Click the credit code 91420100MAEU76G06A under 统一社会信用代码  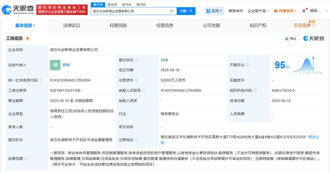(70, 80)
